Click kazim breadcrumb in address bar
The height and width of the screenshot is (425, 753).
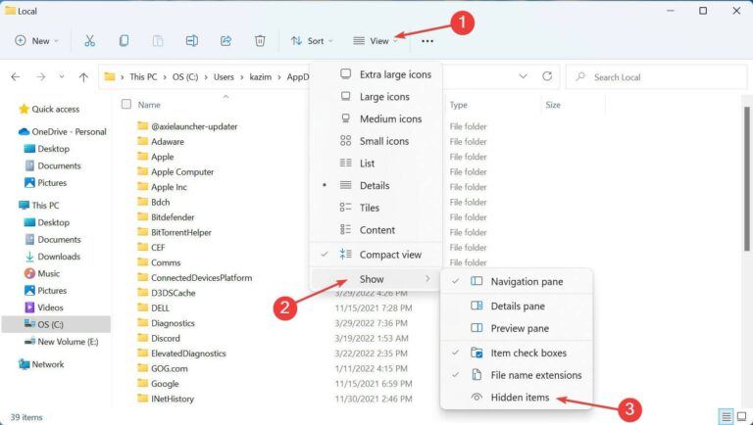[260, 76]
